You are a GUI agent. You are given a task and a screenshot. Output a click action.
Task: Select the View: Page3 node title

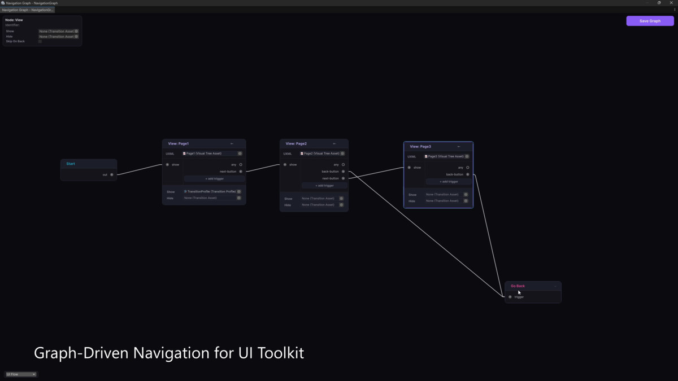[x=420, y=146]
